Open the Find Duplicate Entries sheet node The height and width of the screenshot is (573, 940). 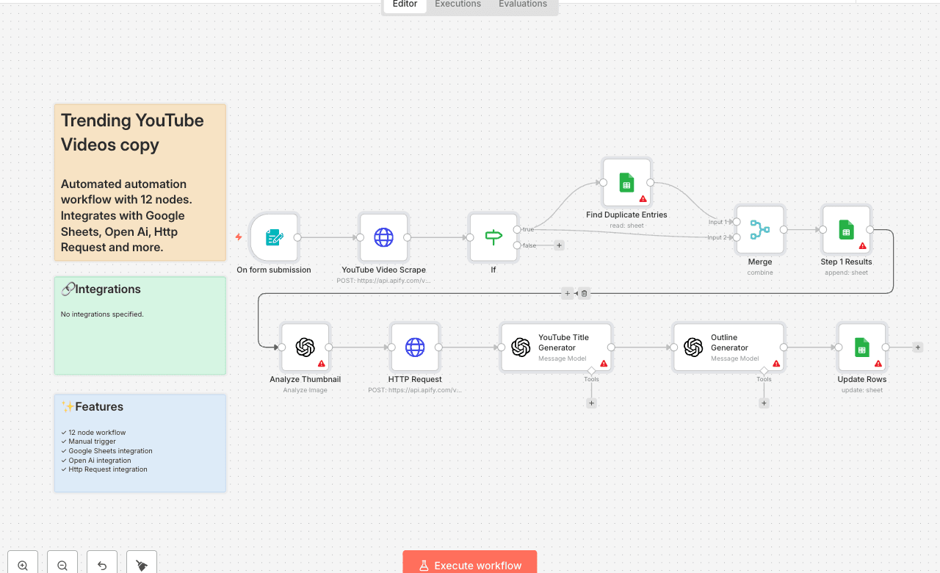[626, 182]
